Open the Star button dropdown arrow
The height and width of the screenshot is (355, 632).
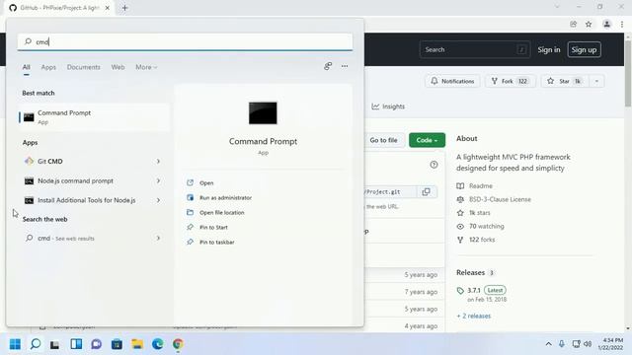tap(596, 81)
